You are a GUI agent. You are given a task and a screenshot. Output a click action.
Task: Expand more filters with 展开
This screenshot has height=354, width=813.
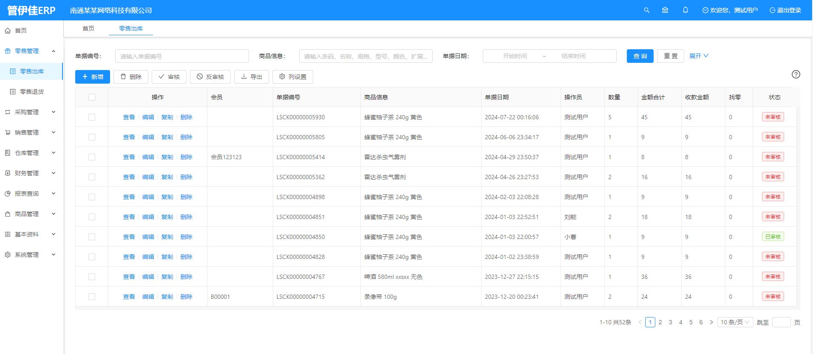[x=698, y=56]
